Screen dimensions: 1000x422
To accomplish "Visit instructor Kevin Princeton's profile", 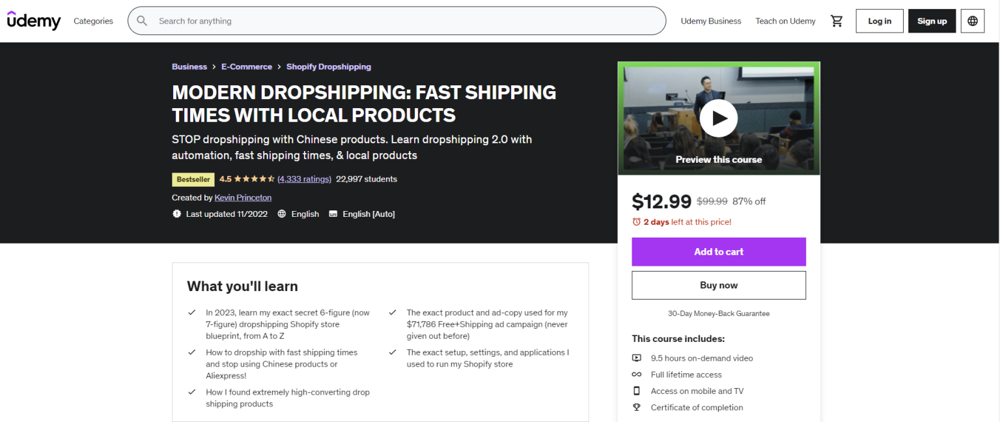I will (243, 197).
